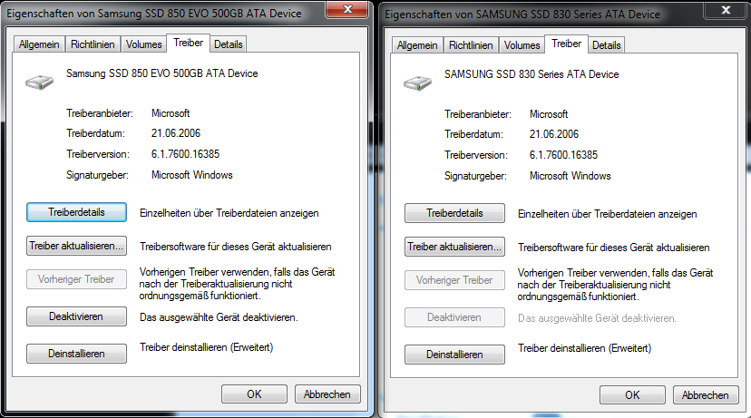
Task: Click 'Das ausgewählte Gerät deaktivieren.' in the 850 EVO window
Action: (x=219, y=317)
